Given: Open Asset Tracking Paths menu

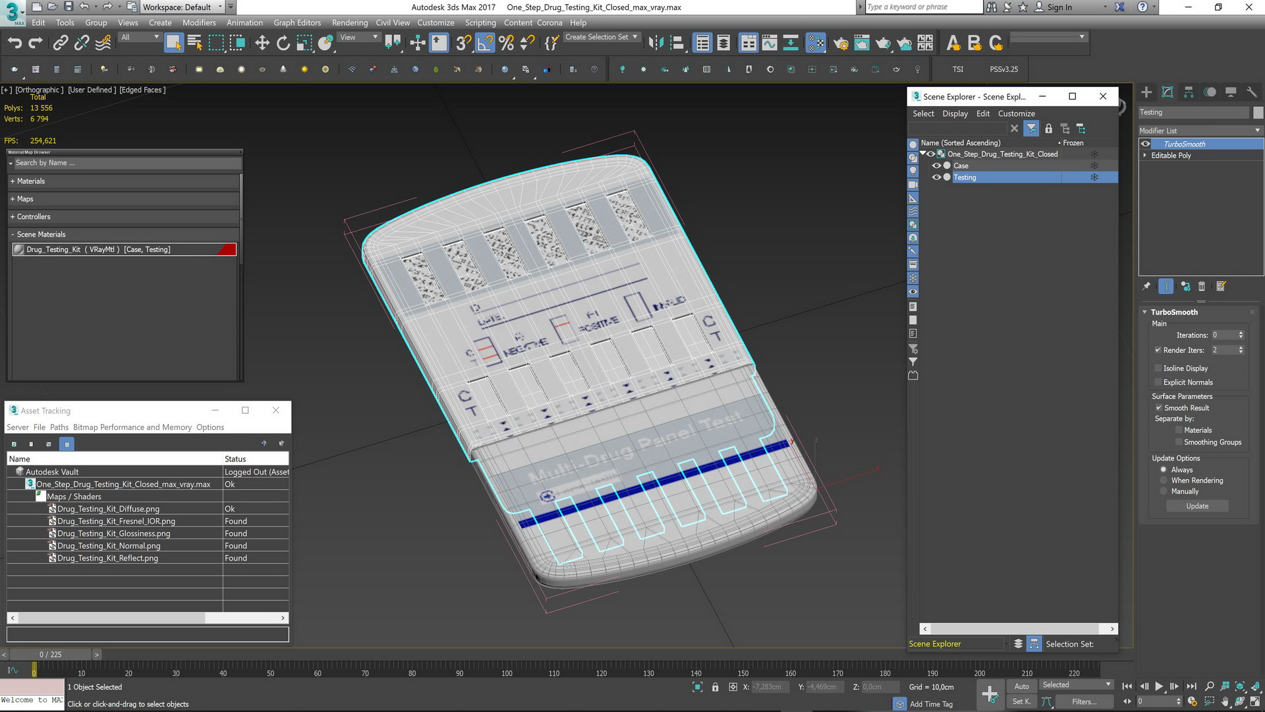Looking at the screenshot, I should (x=59, y=427).
